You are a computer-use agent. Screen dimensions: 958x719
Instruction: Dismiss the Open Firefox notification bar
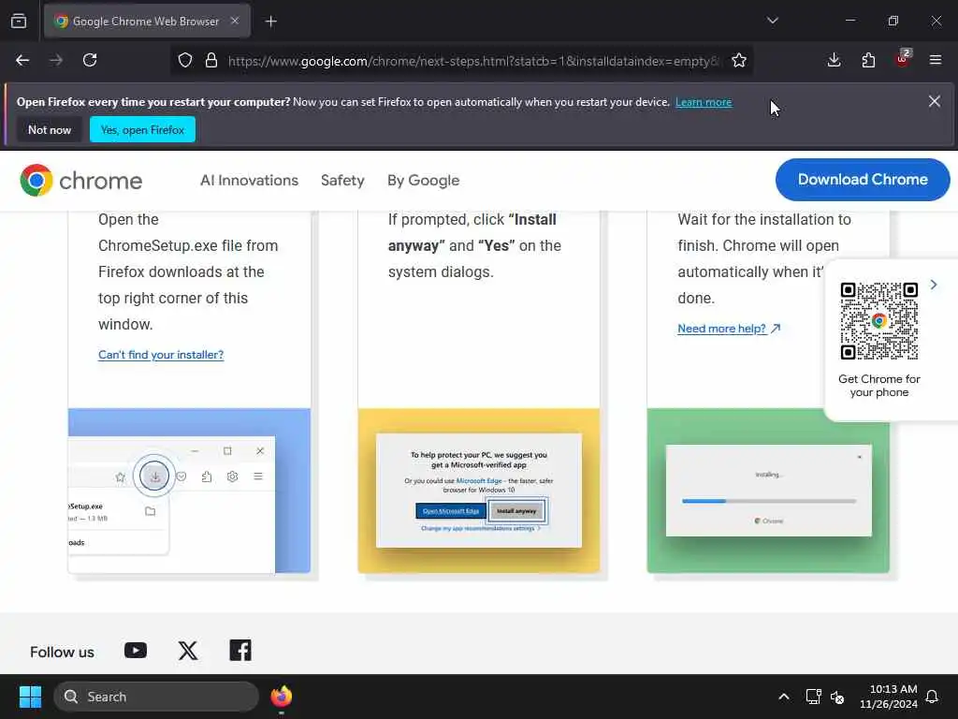pos(935,101)
